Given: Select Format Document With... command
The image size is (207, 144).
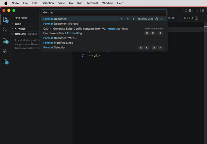Looking at the screenshot, I should click(104, 38).
